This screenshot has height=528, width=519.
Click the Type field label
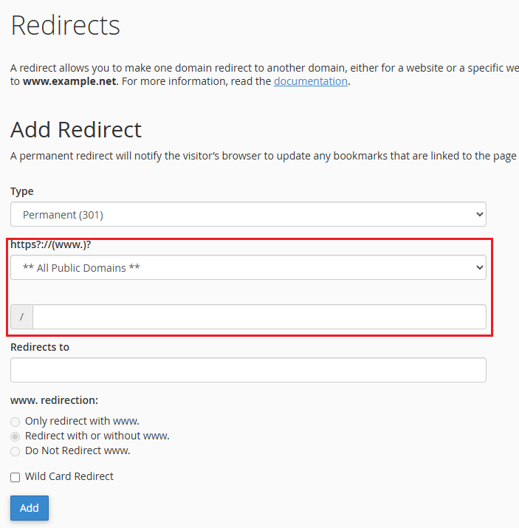[22, 191]
